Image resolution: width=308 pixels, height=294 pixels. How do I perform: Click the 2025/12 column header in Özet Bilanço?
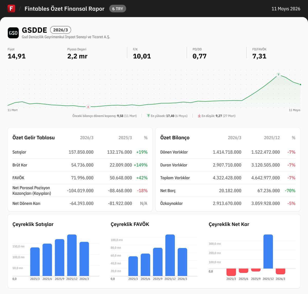click(272, 138)
